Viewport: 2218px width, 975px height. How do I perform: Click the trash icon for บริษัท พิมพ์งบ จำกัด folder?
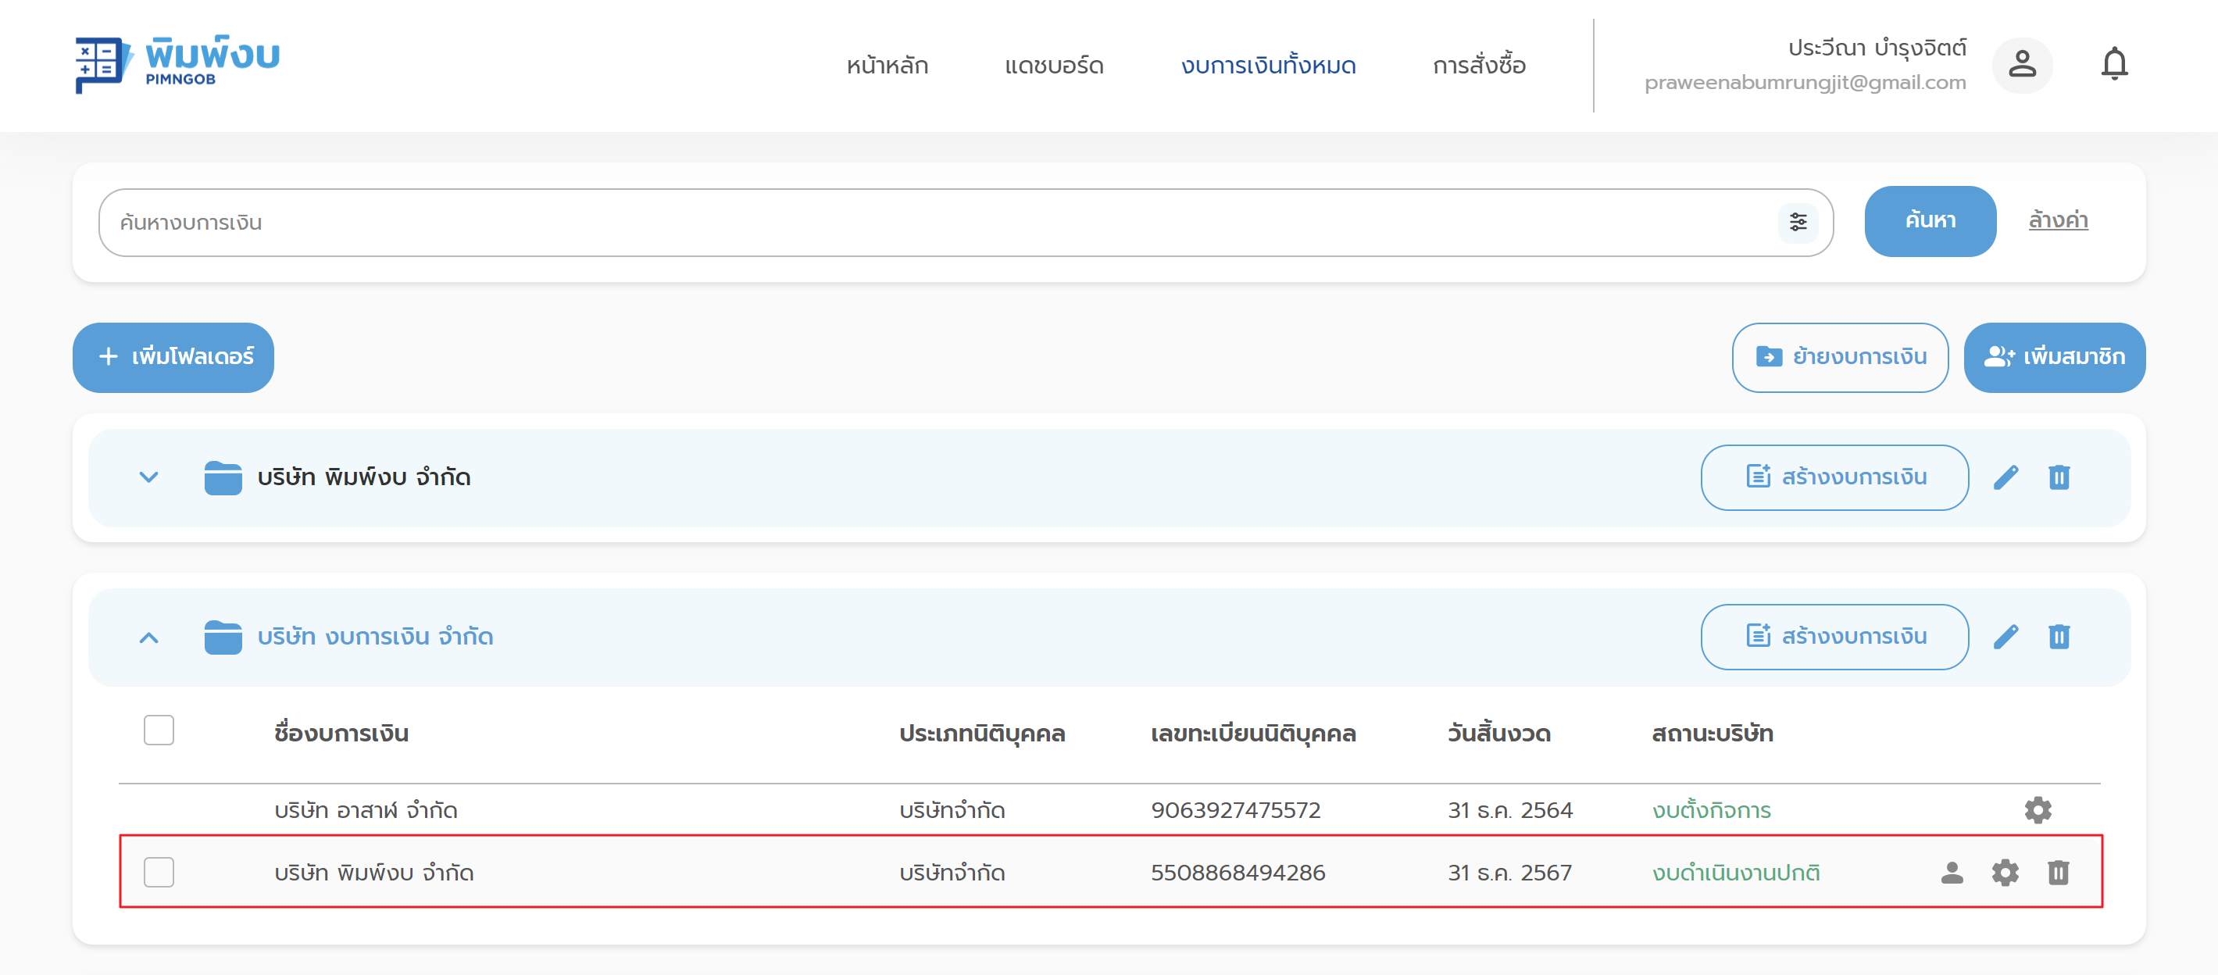click(2059, 477)
